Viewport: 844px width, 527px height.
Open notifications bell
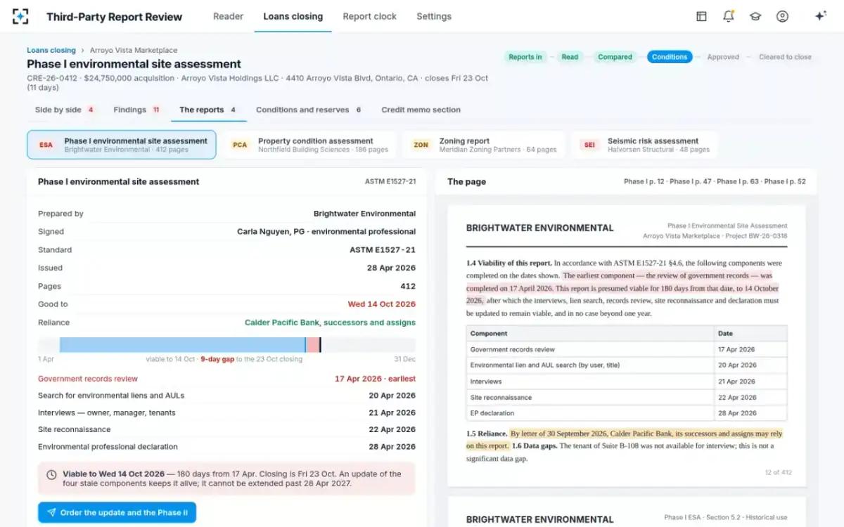pyautogui.click(x=728, y=16)
